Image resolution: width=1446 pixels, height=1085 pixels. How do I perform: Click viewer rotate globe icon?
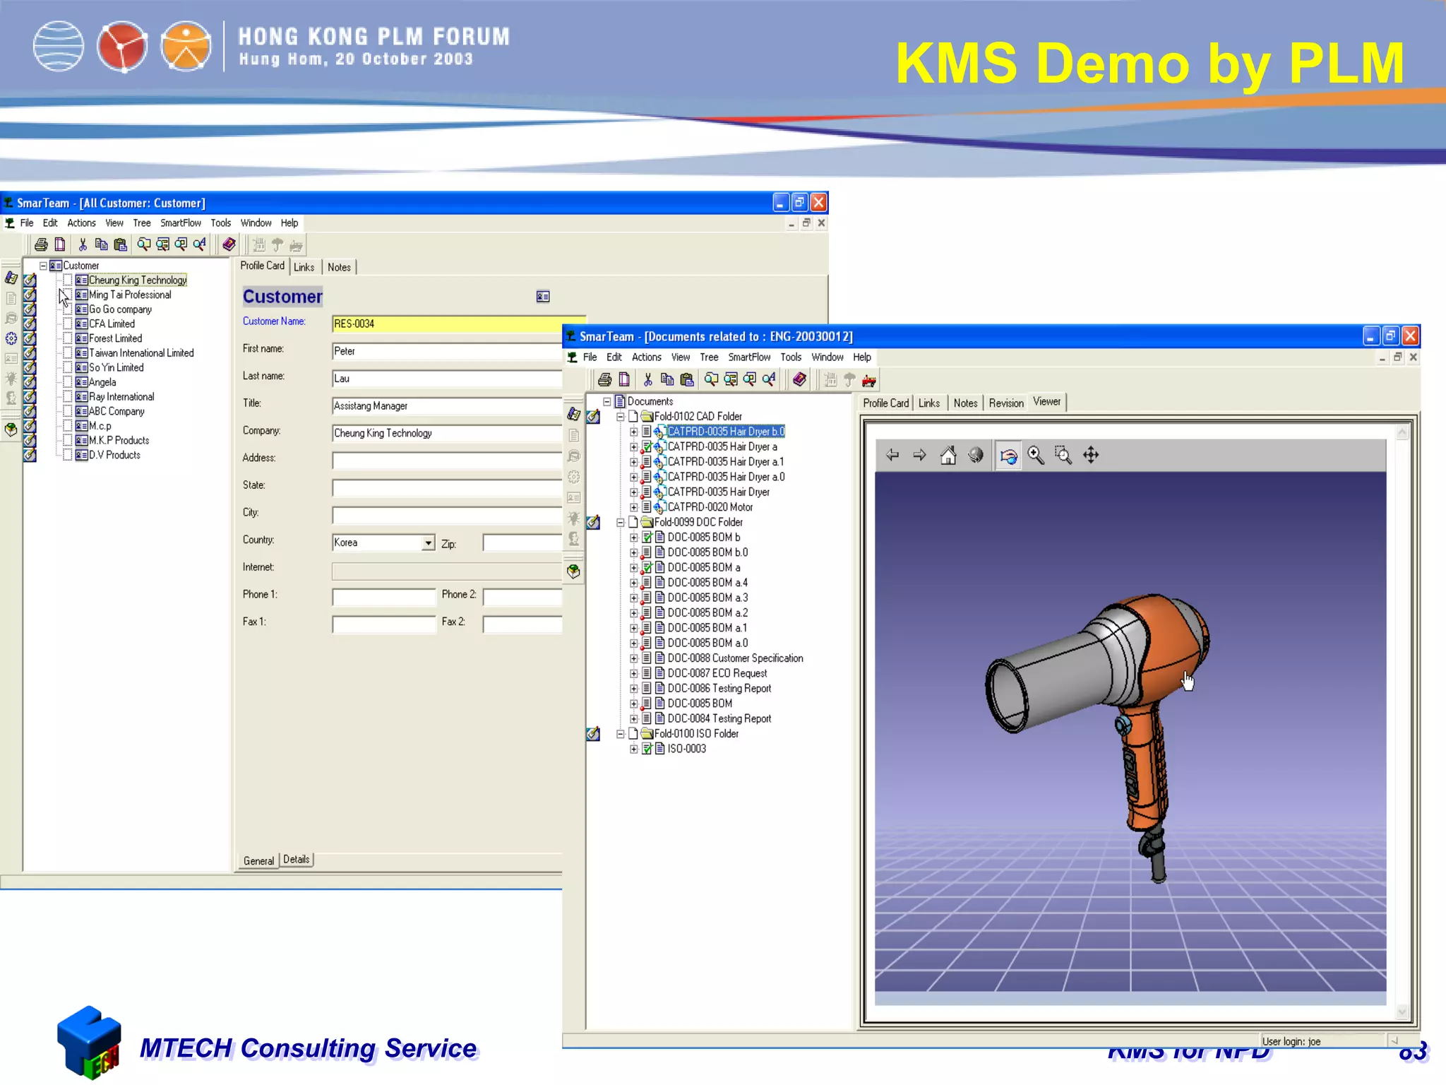click(x=976, y=456)
